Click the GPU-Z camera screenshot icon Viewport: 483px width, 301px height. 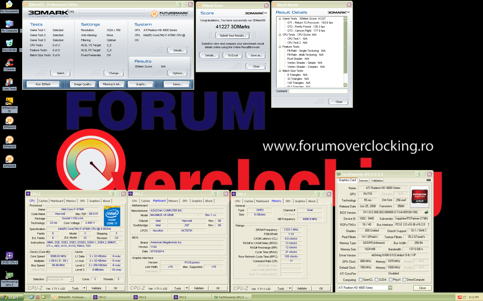pos(429,180)
